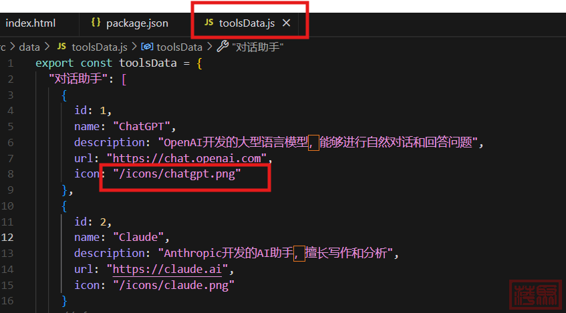Click the "/icons/chatgpt.png" string
Image resolution: width=566 pixels, height=313 pixels.
pos(177,174)
